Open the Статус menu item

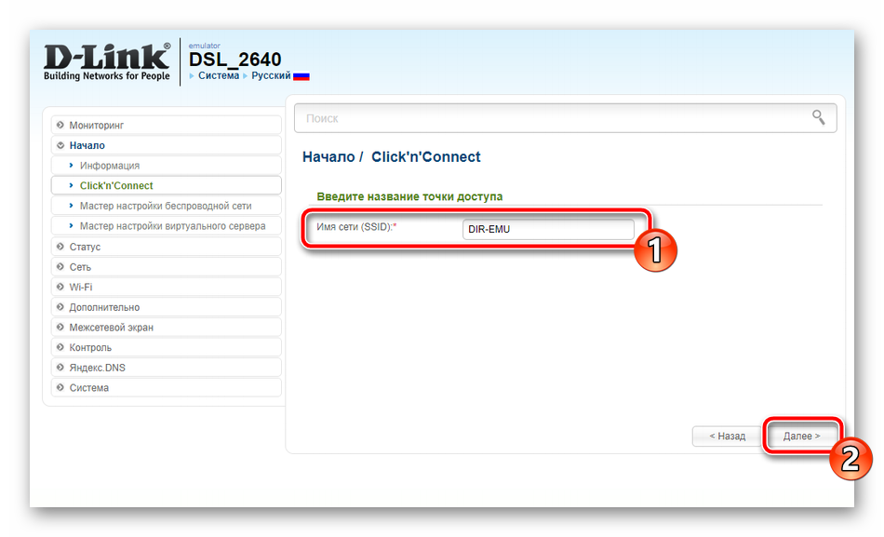coord(167,247)
